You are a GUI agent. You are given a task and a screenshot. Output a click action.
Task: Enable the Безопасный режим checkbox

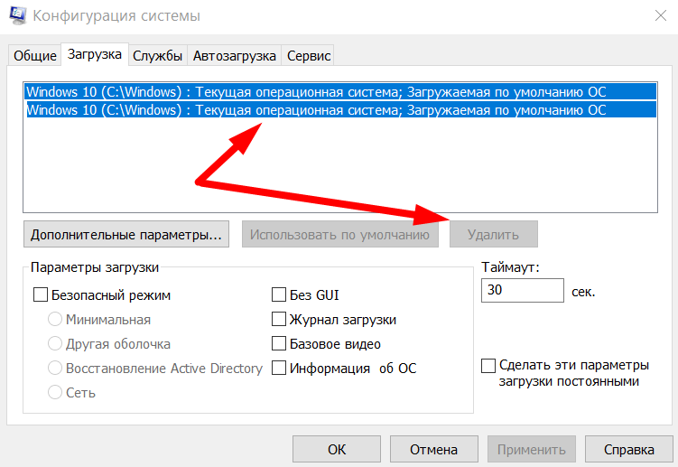(x=41, y=295)
